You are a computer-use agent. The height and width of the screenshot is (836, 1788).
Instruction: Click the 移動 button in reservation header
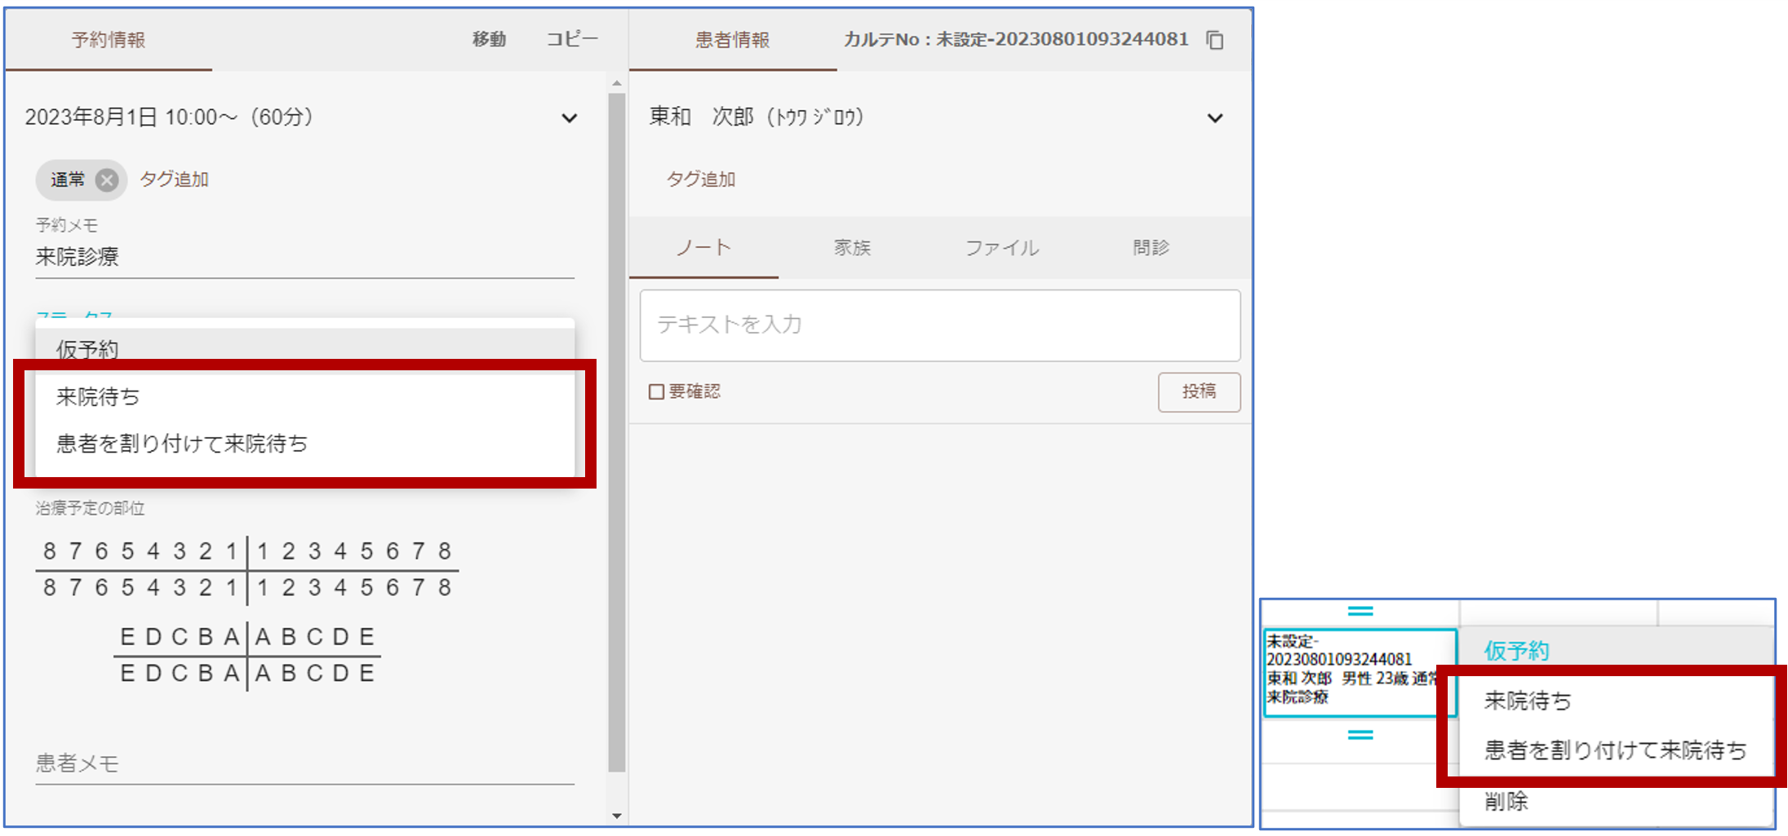[489, 39]
